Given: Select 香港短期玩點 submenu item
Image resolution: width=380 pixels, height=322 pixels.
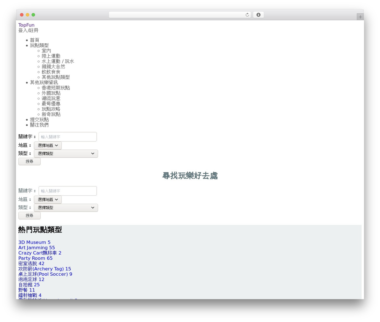Looking at the screenshot, I should pyautogui.click(x=56, y=88).
